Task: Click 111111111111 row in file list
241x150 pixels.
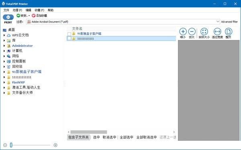Action: point(121,39)
